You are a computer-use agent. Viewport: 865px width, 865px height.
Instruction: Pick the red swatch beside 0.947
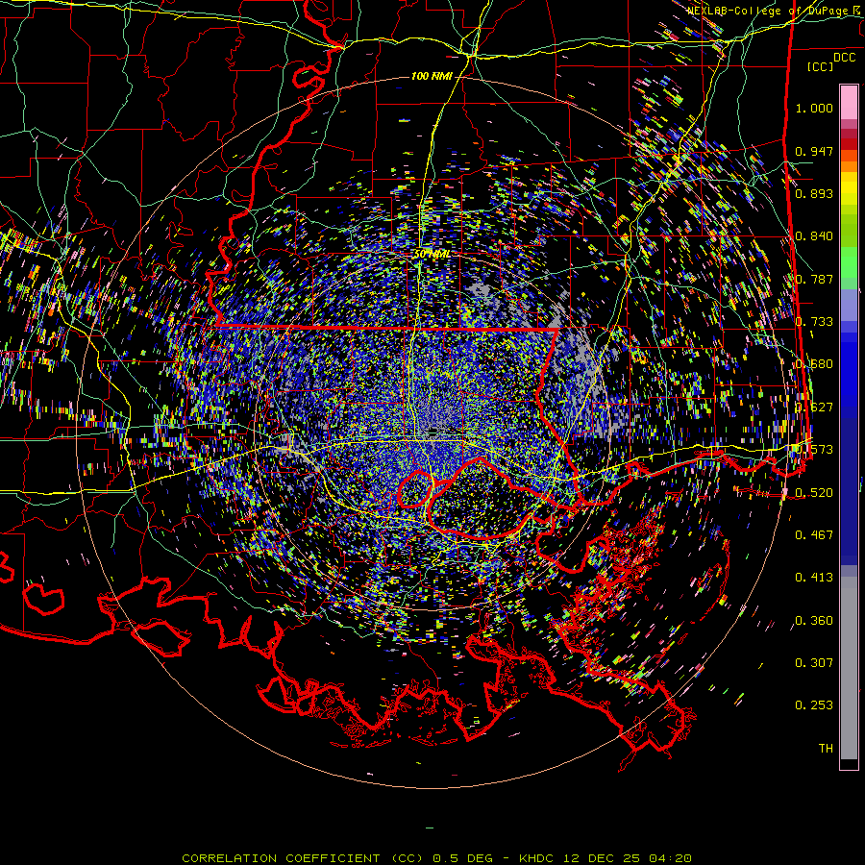point(849,144)
